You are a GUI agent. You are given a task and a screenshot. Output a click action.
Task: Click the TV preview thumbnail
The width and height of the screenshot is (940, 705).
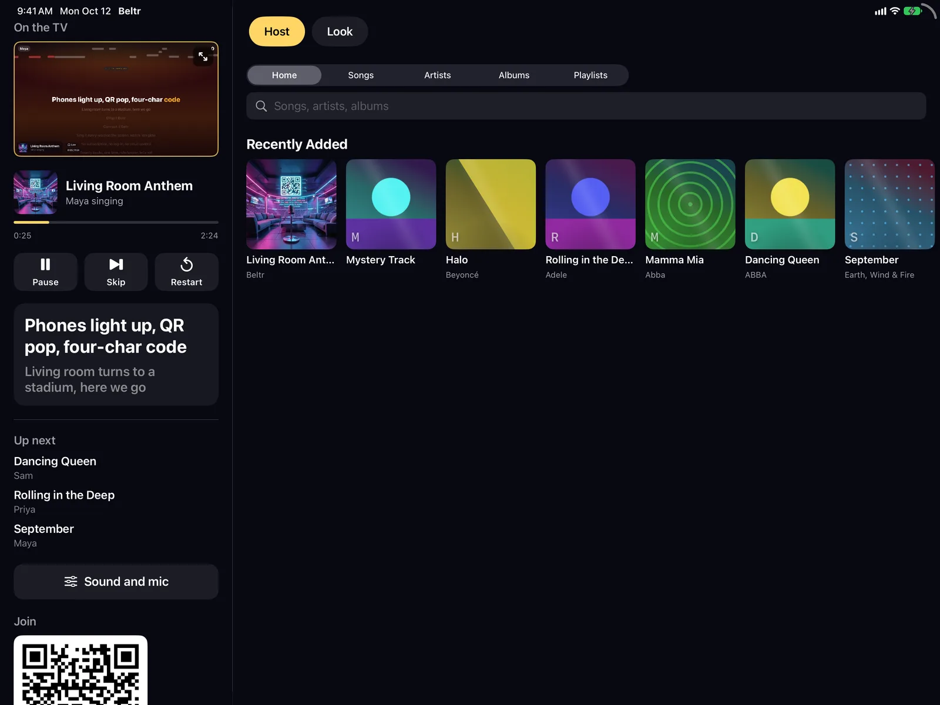pyautogui.click(x=116, y=99)
